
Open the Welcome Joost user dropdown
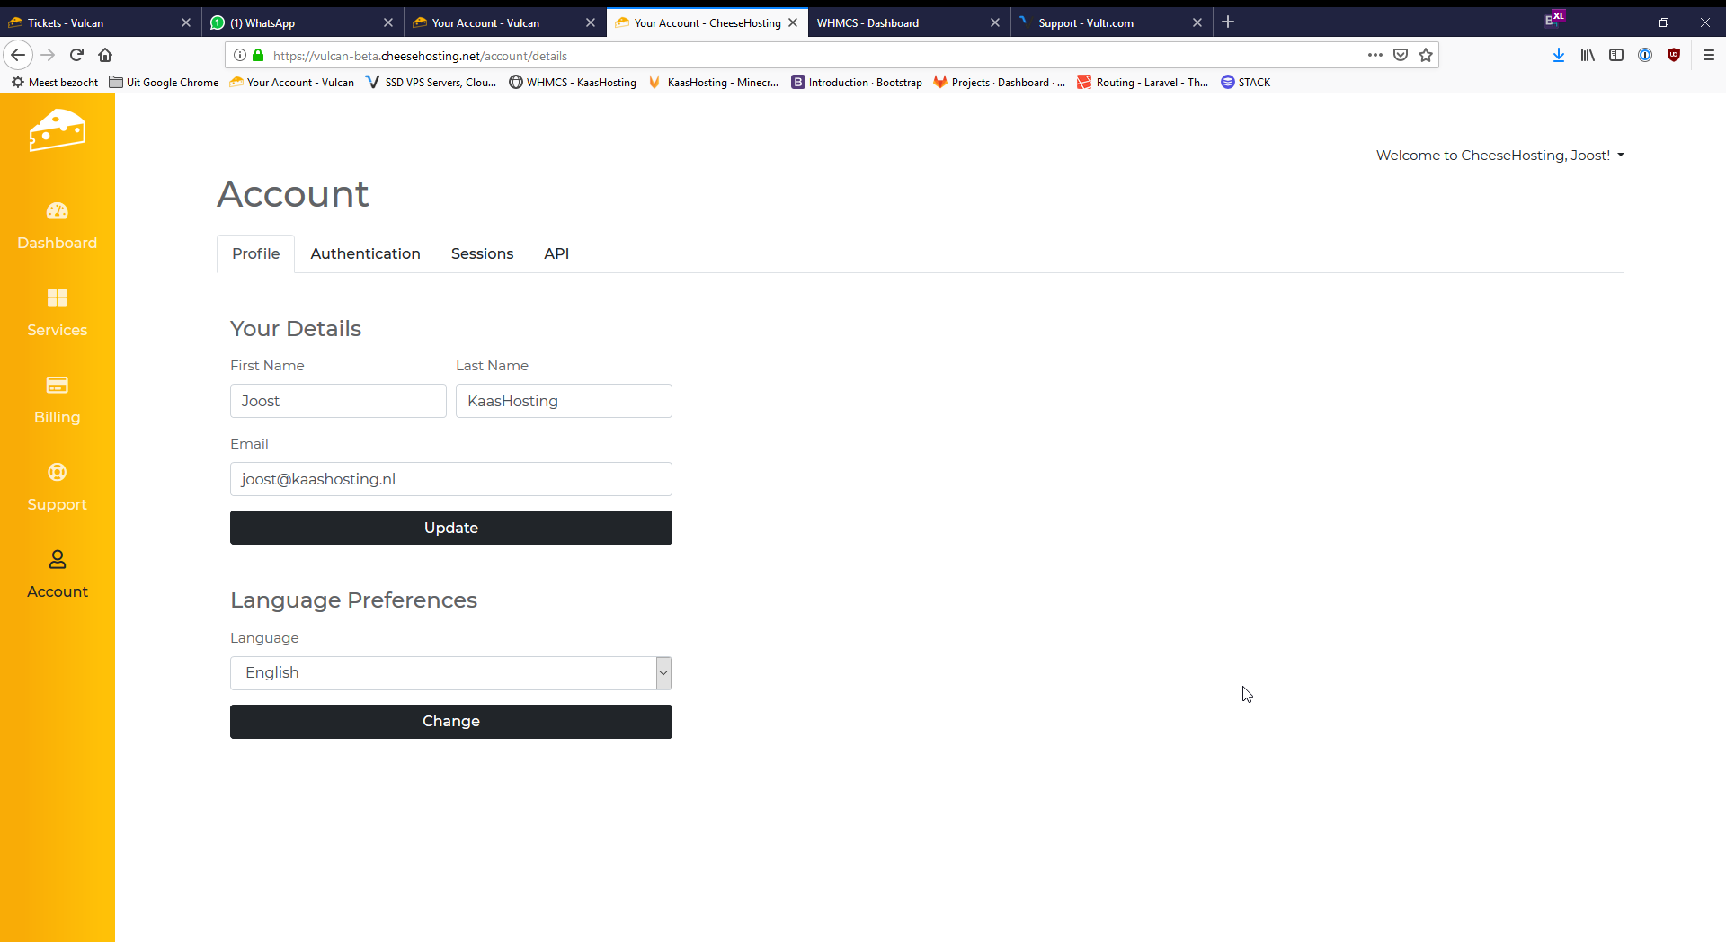[x=1499, y=155]
